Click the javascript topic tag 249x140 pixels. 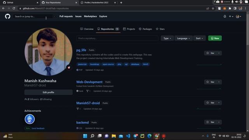[82, 64]
